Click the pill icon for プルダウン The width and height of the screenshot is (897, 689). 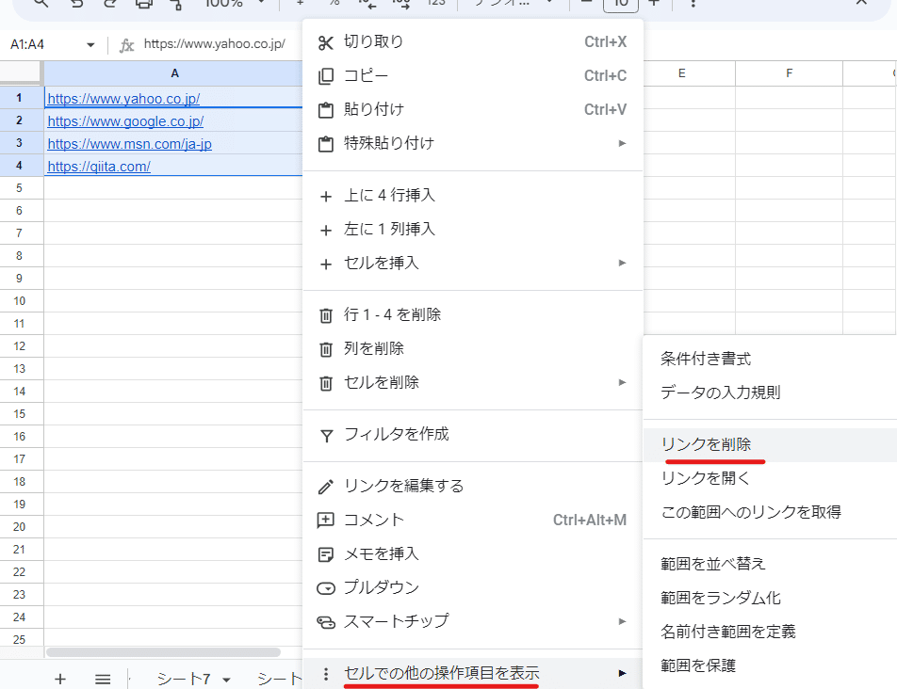click(325, 588)
